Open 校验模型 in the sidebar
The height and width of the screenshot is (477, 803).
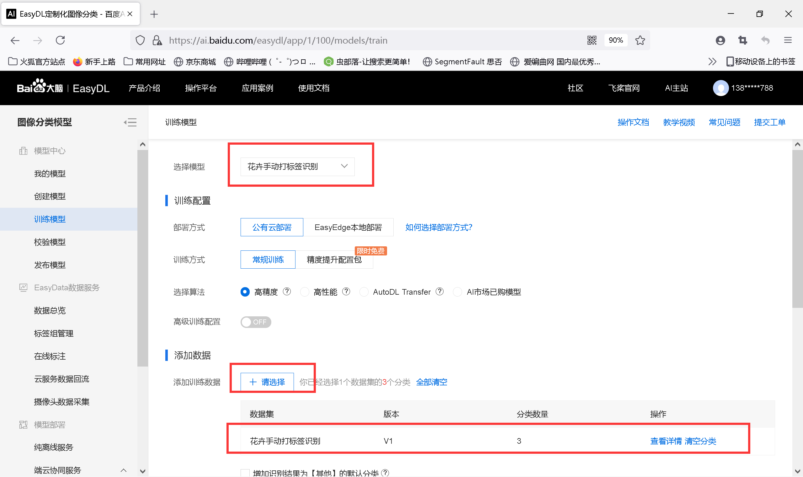coord(50,242)
